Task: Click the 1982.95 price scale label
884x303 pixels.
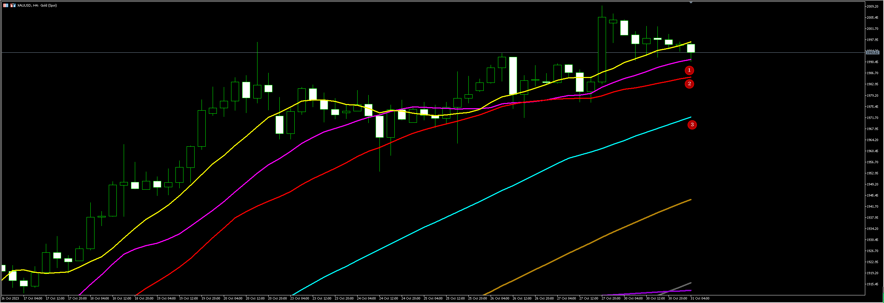Action: (873, 84)
